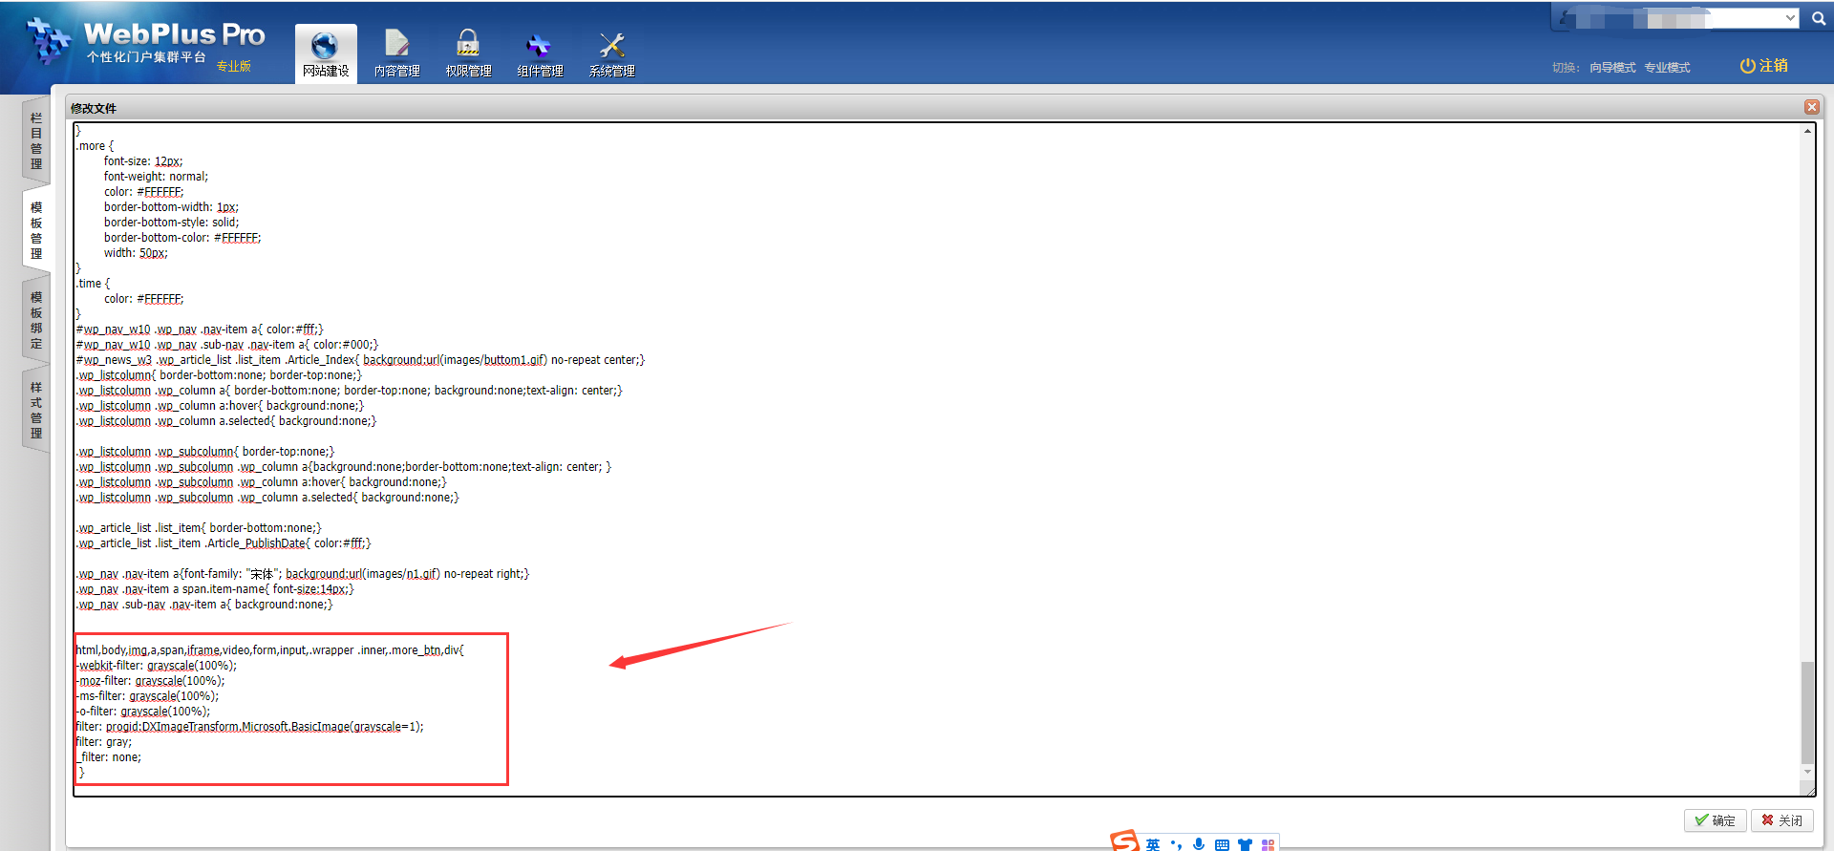Viewport: 1834px width, 851px height.
Task: Expand the site selector dropdown arrow
Action: pyautogui.click(x=1790, y=18)
